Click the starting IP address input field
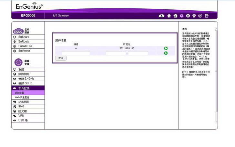235x147 pixels. click(116, 53)
